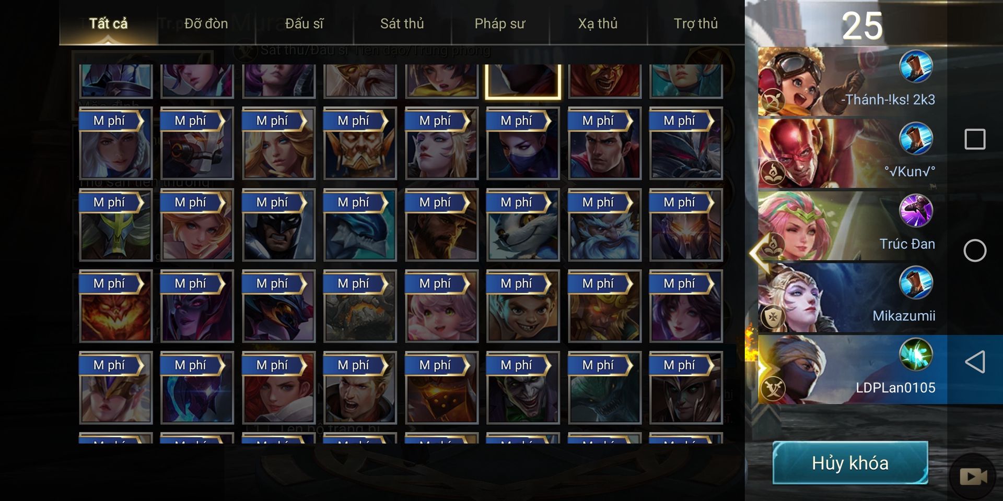The height and width of the screenshot is (501, 1003).
Task: Switch to the Đỡ đòn tab
Action: pos(206,23)
